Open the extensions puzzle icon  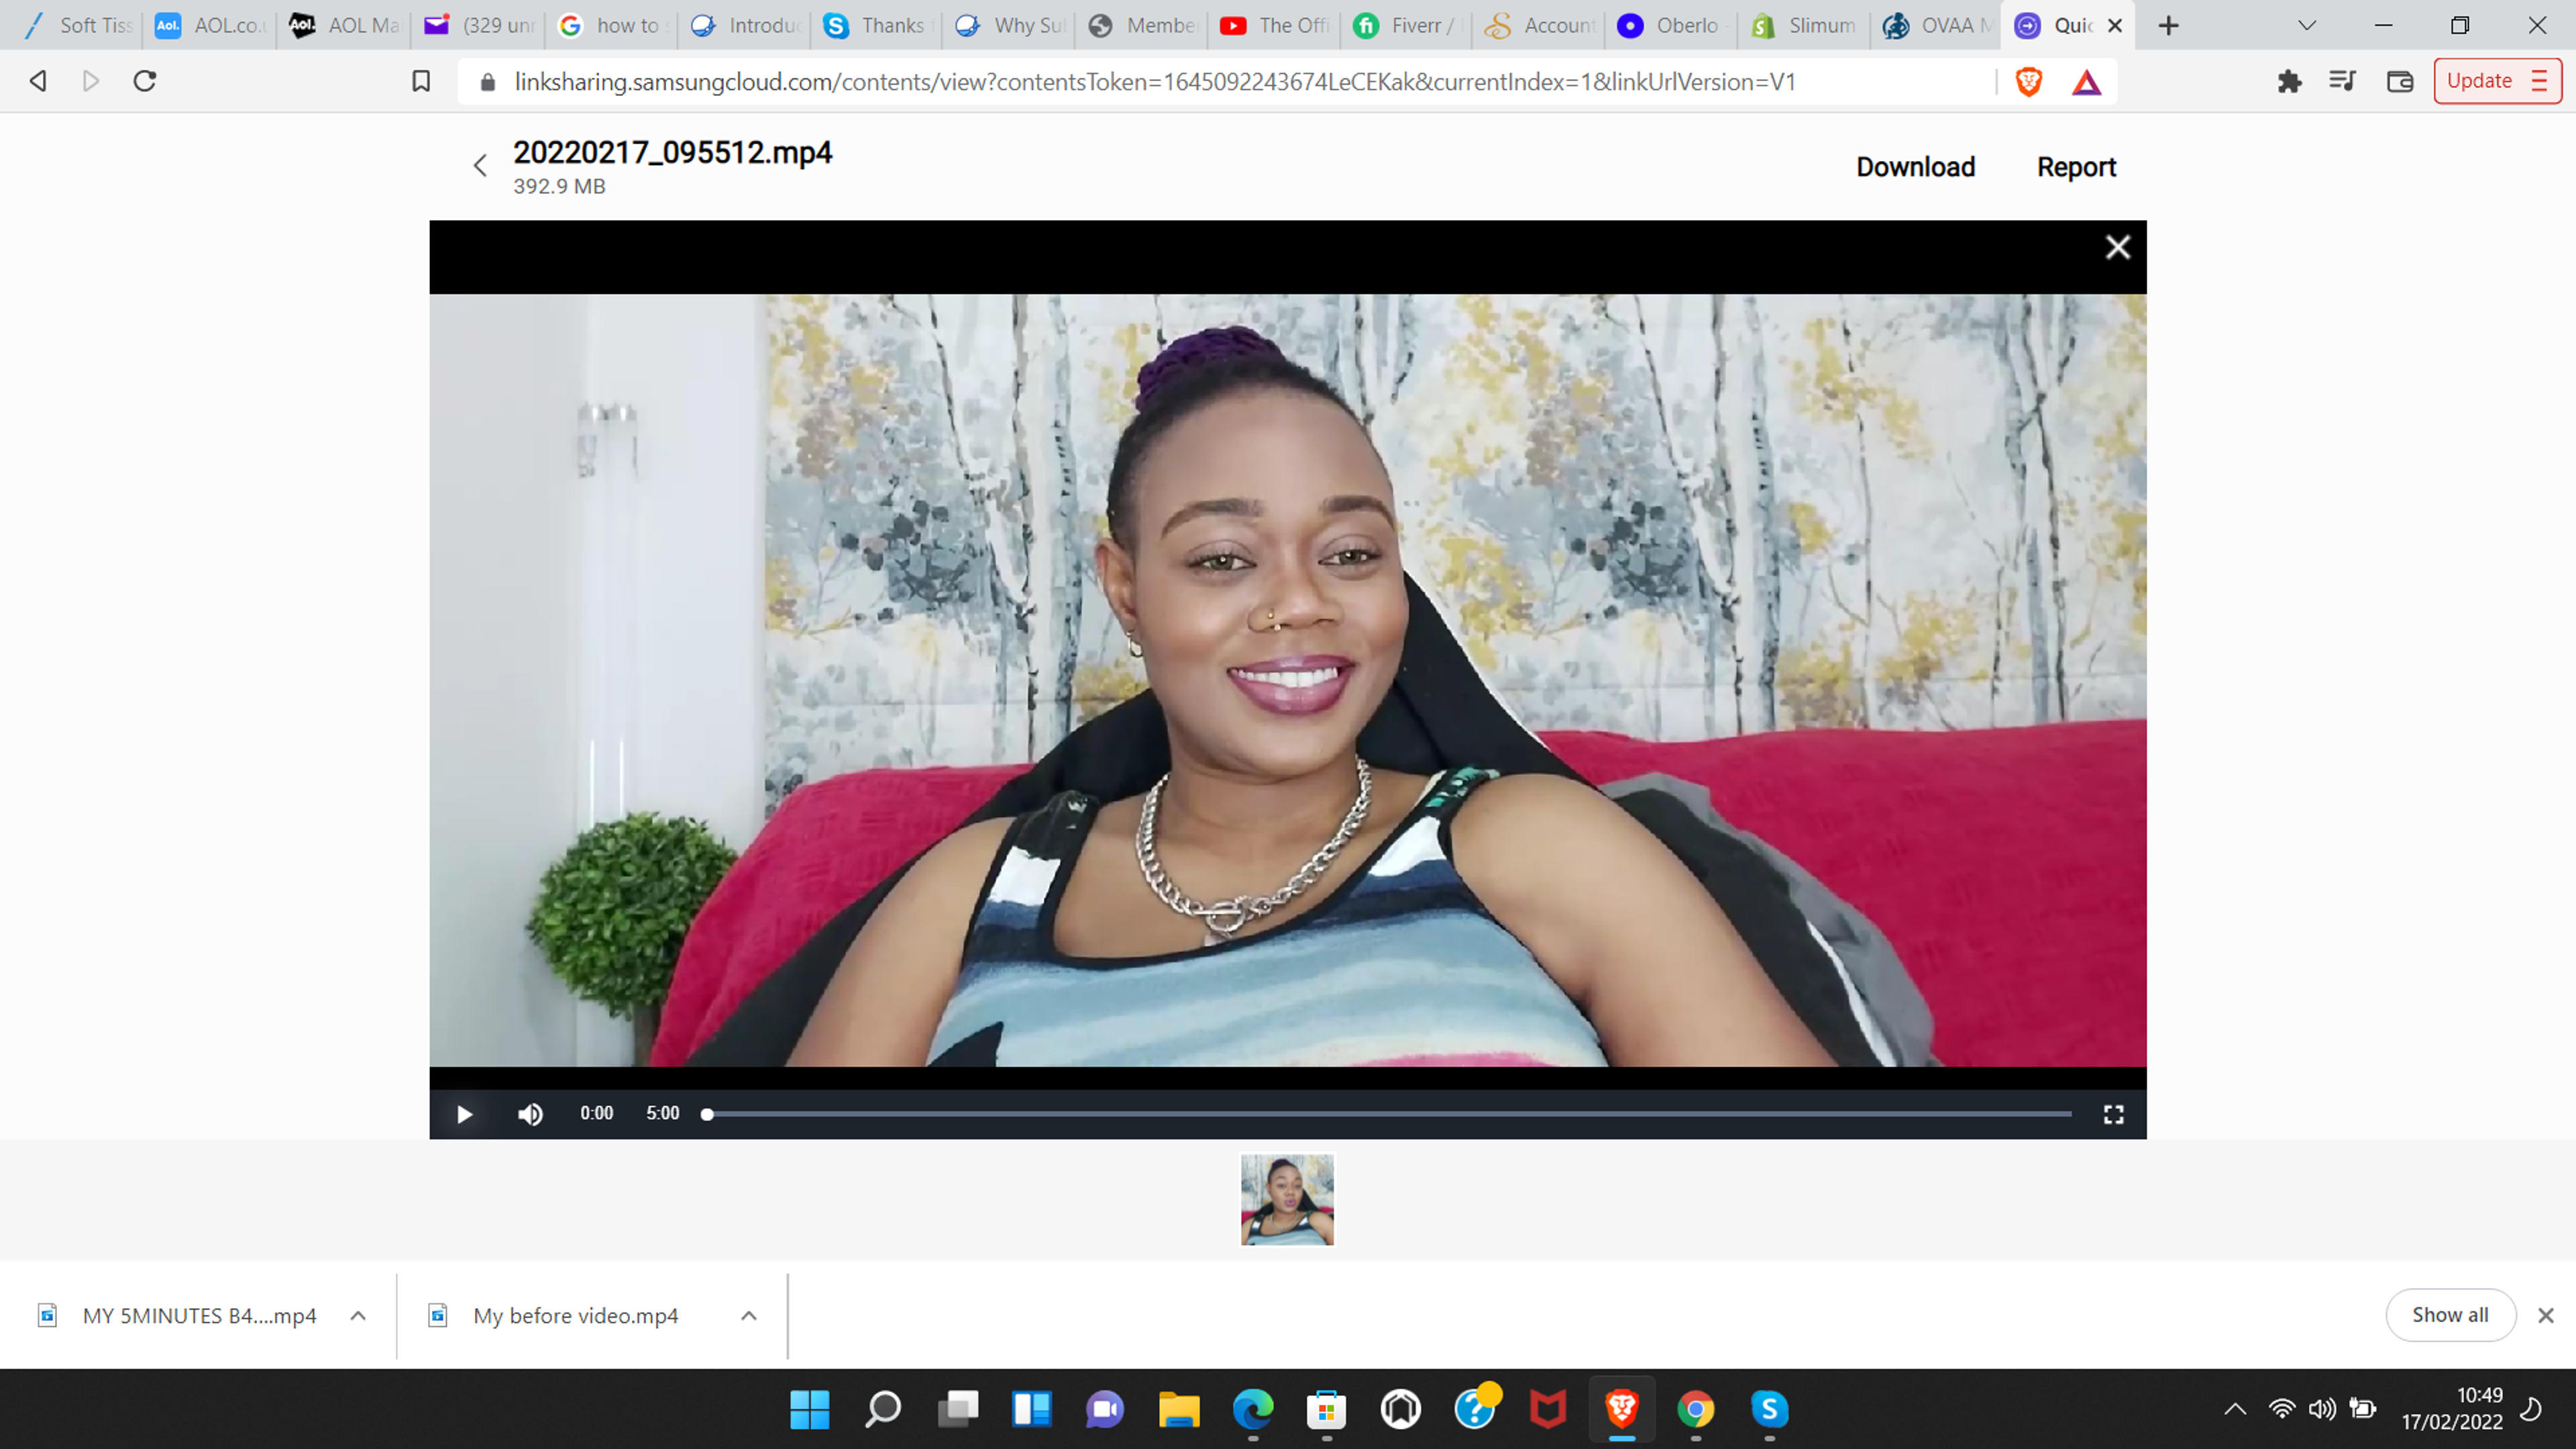click(2289, 81)
